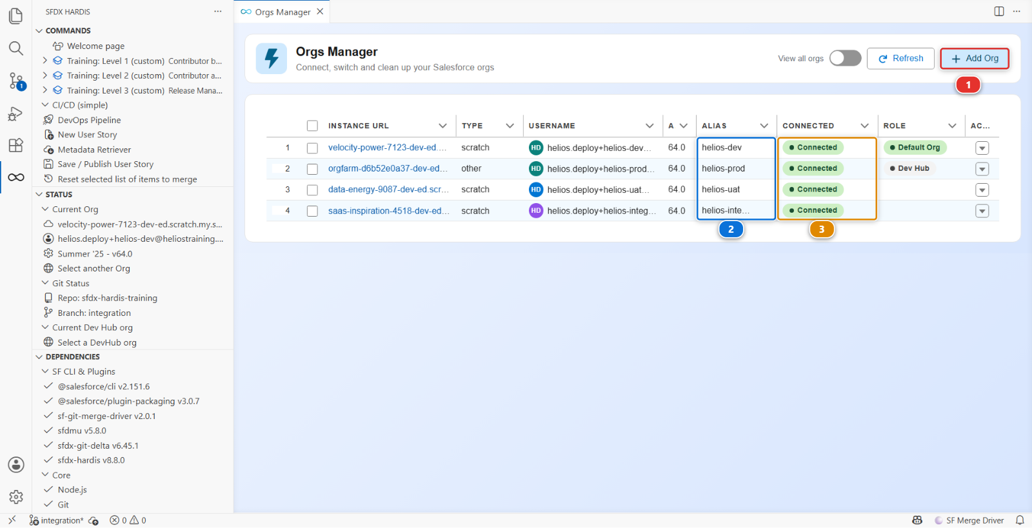Image resolution: width=1032 pixels, height=528 pixels.
Task: Open Run and Debug view
Action: 16,114
